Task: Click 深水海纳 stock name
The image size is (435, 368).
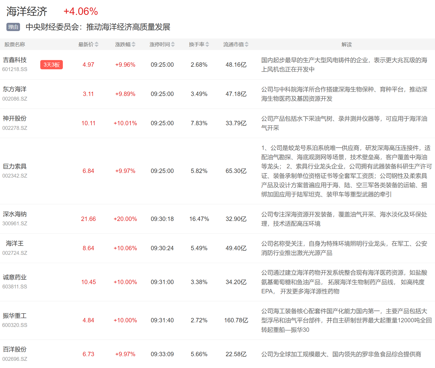Action: pyautogui.click(x=15, y=214)
